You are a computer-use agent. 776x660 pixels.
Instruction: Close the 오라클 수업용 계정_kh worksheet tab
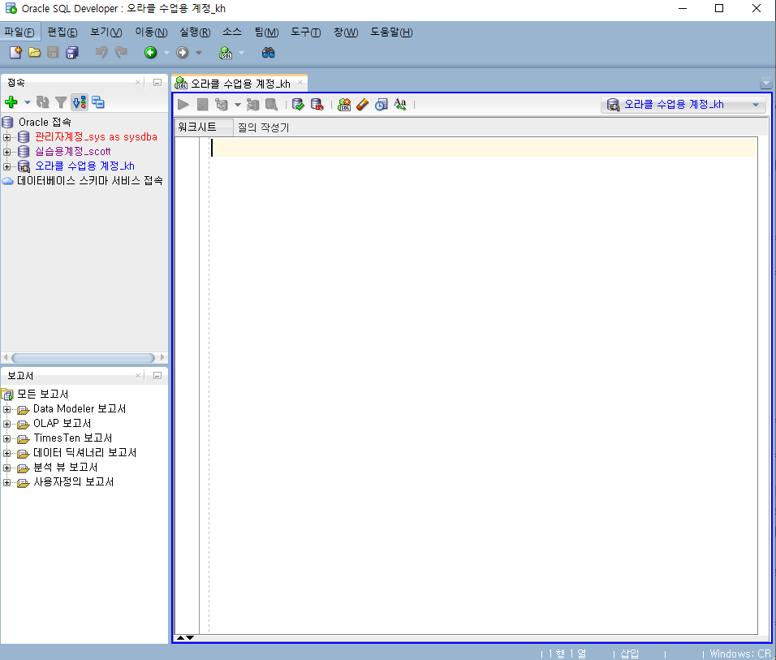[300, 83]
